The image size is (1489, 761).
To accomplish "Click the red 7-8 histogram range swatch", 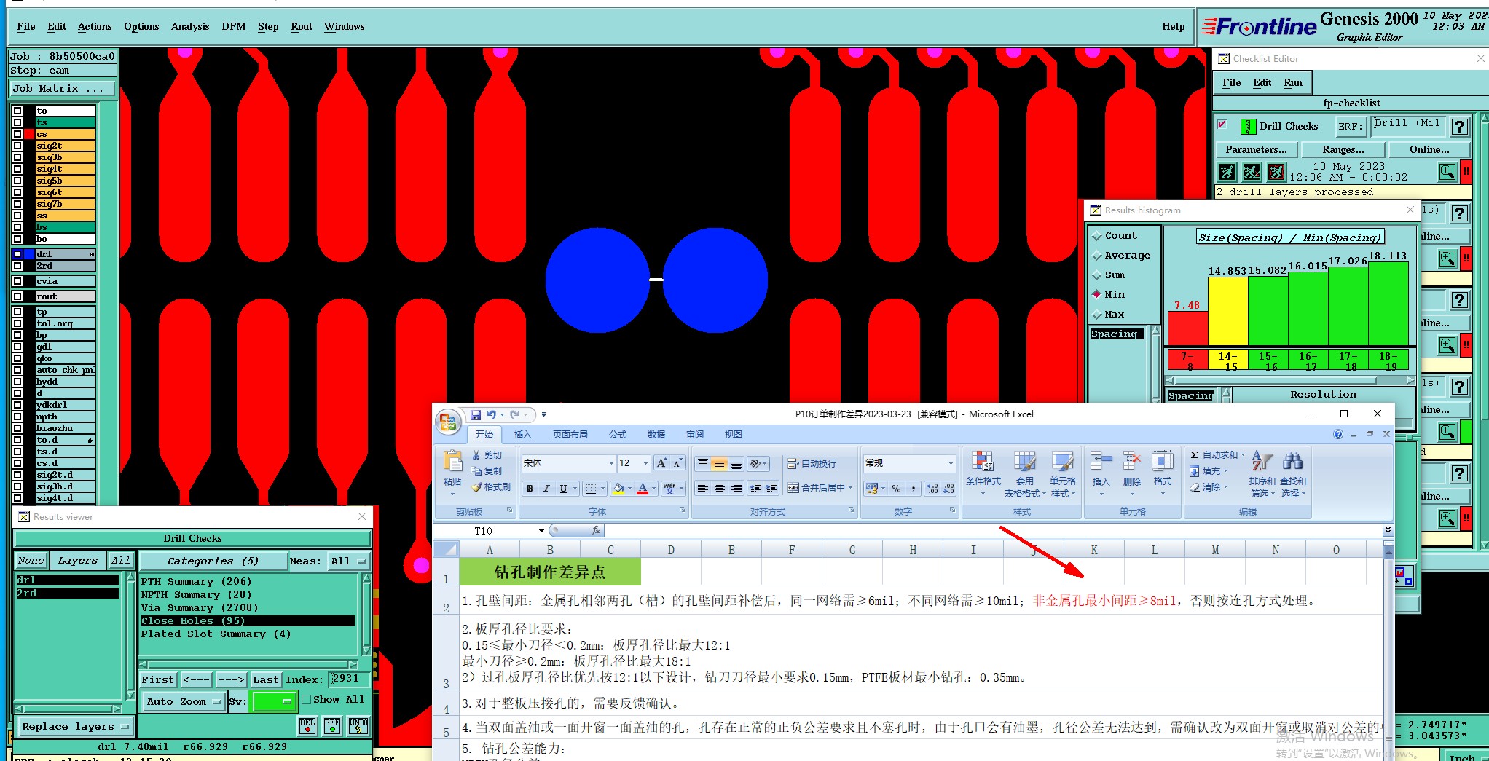I will pos(1187,360).
